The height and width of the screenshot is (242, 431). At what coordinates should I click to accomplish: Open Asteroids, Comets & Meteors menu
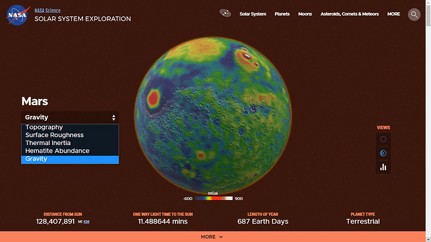click(x=349, y=14)
